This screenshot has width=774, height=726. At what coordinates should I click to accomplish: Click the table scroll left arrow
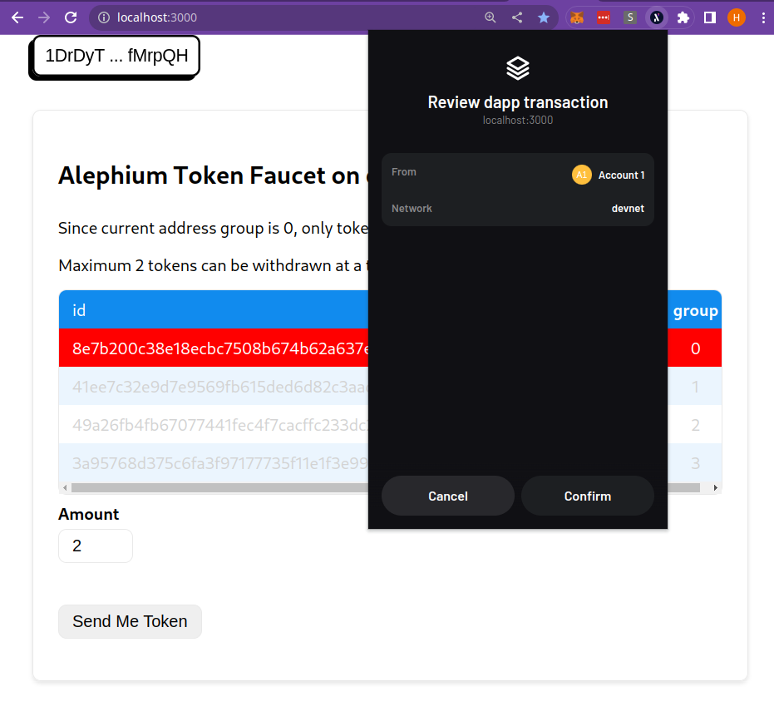(x=65, y=488)
